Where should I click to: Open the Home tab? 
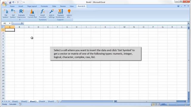pyautogui.click(x=12, y=6)
